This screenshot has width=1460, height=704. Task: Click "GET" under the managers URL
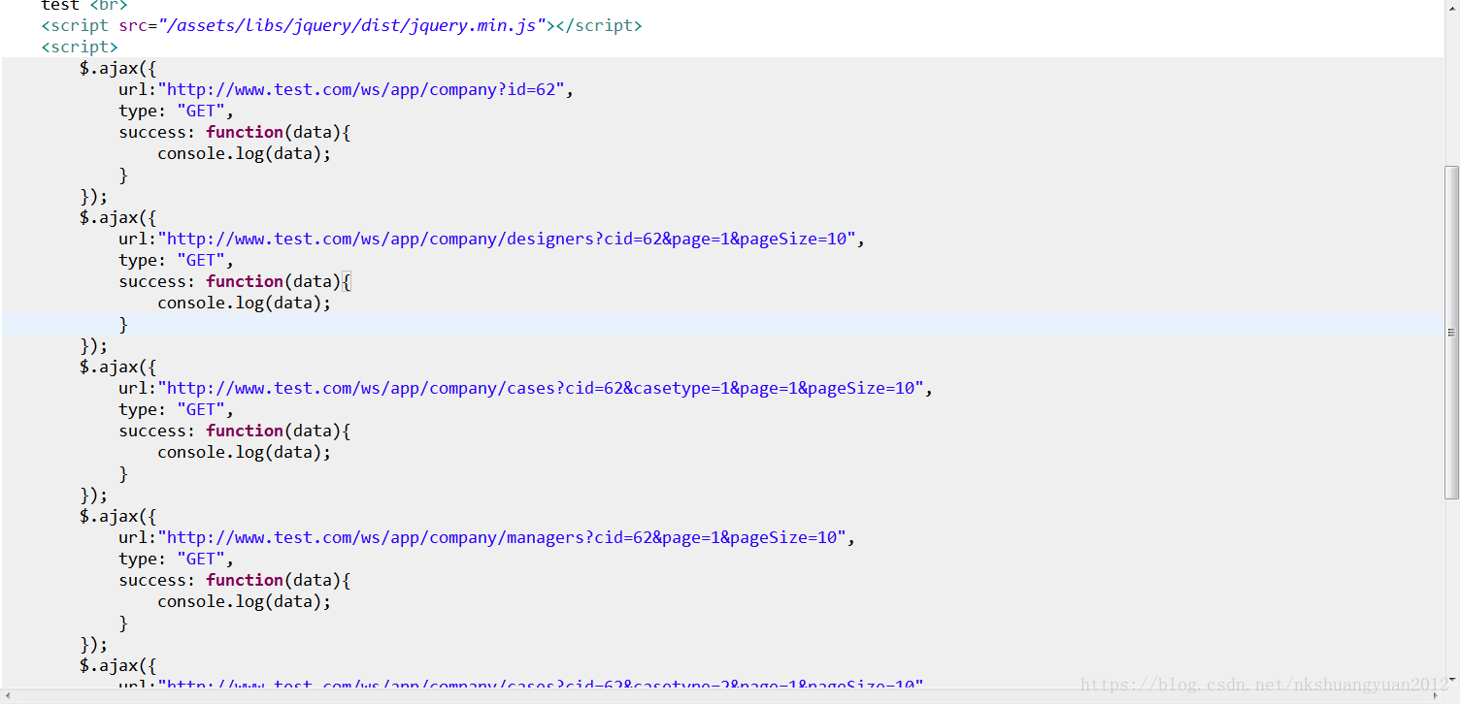[x=201, y=559]
